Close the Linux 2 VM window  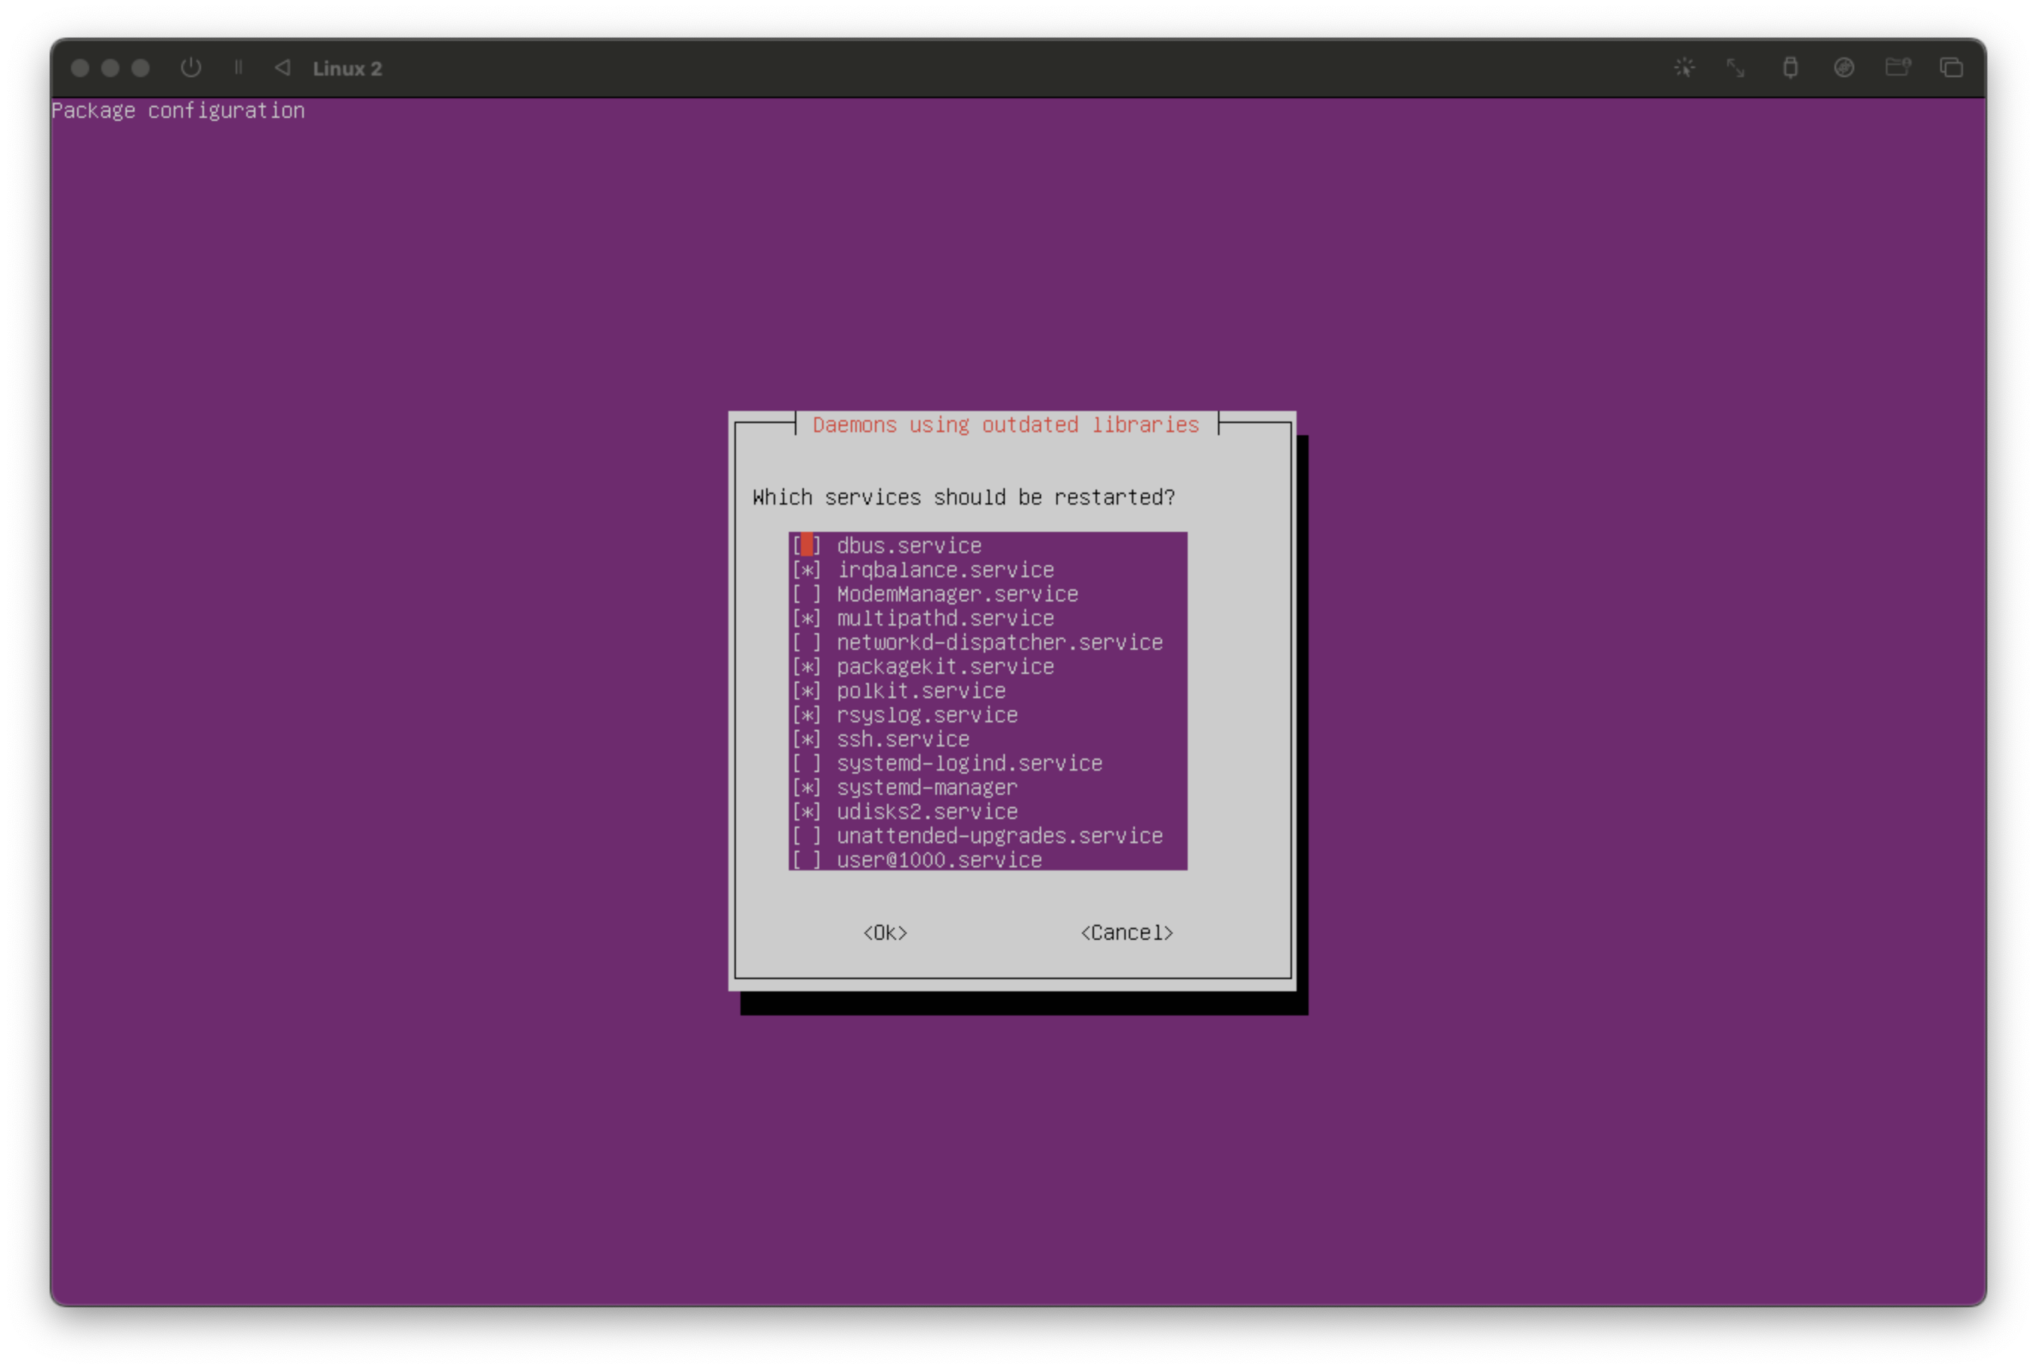click(79, 67)
